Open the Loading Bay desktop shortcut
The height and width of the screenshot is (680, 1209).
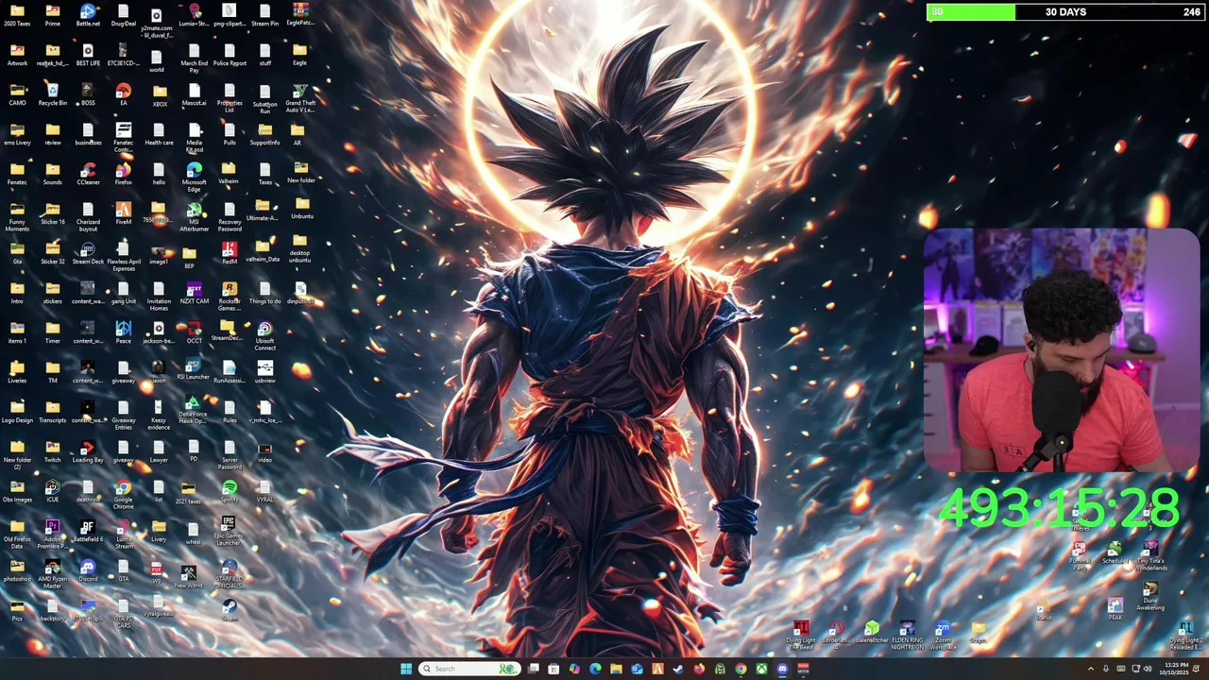pos(88,451)
